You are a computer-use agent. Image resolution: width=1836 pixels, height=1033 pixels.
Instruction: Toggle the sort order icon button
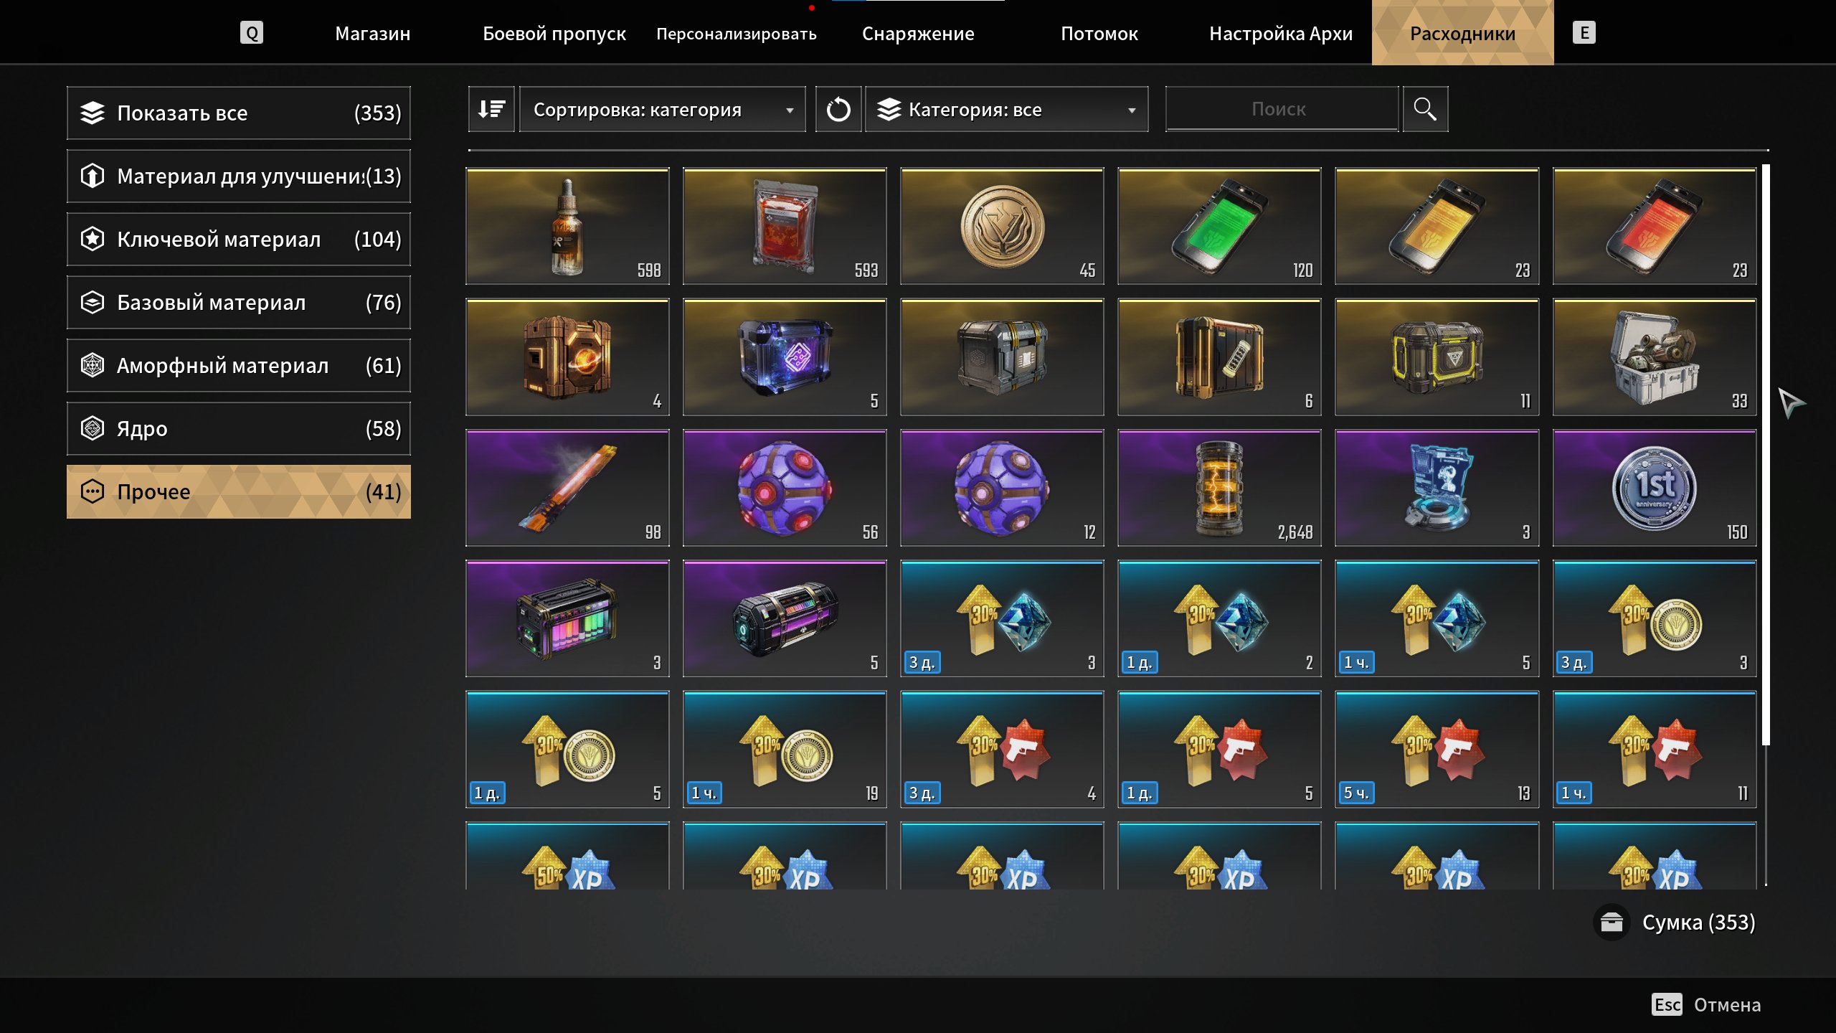pos(491,109)
